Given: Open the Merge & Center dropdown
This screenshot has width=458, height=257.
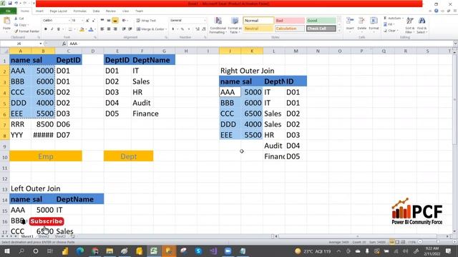Looking at the screenshot, I should tap(166, 29).
